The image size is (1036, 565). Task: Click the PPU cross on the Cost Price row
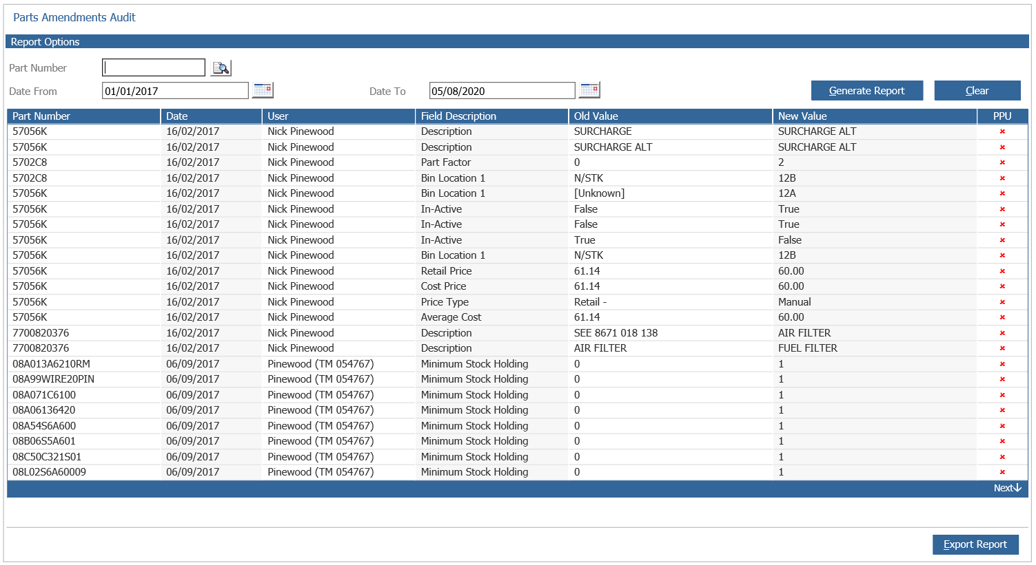[x=1002, y=286]
